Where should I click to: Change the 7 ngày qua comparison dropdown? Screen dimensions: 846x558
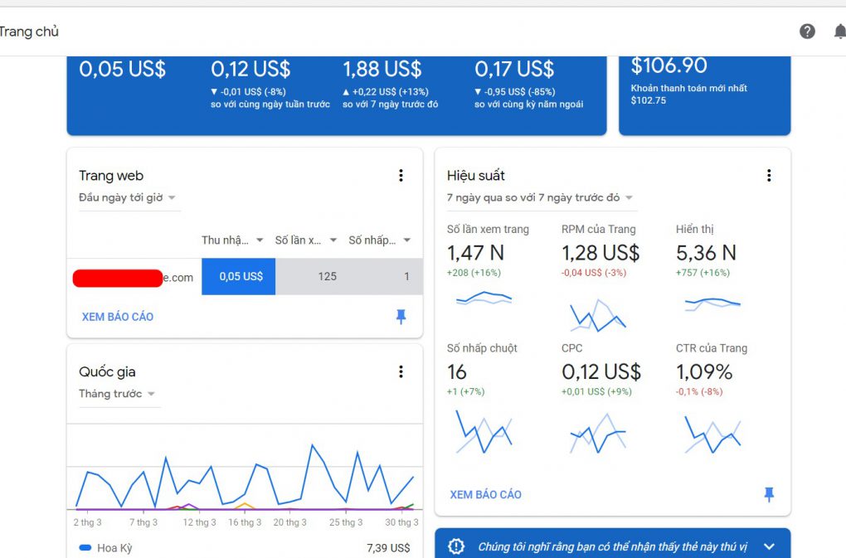point(540,198)
